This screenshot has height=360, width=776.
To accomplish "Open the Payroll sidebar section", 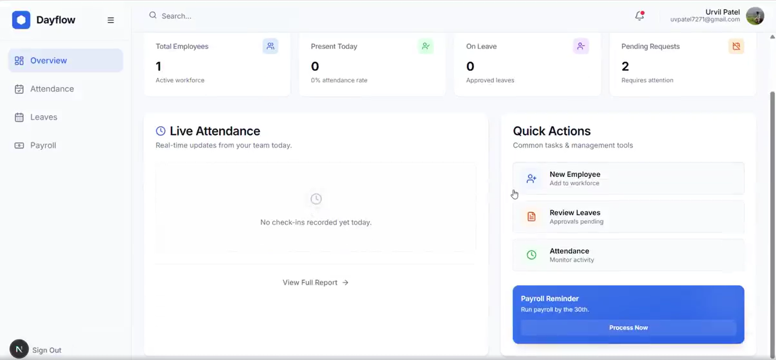I will (x=43, y=145).
